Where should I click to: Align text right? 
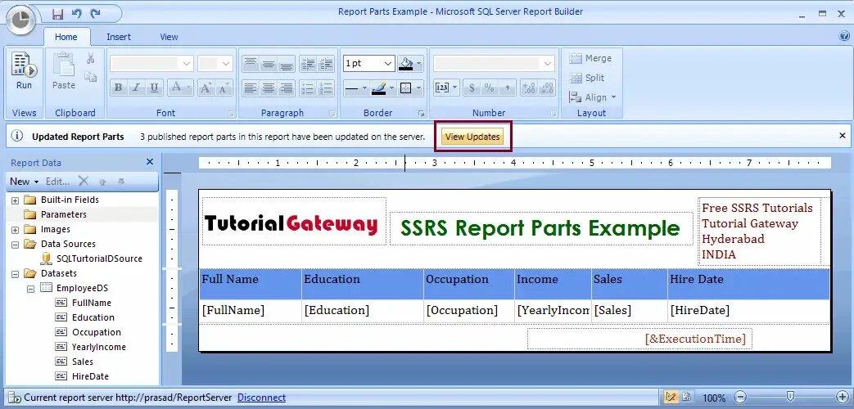[287, 88]
